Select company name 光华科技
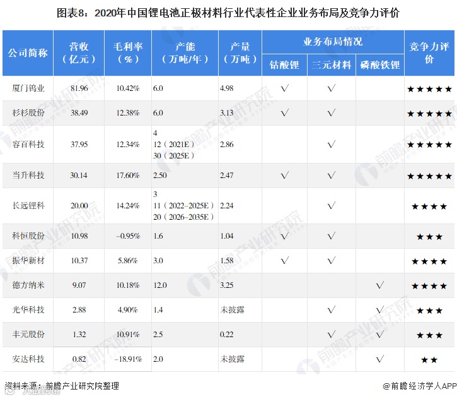 [x=28, y=309]
